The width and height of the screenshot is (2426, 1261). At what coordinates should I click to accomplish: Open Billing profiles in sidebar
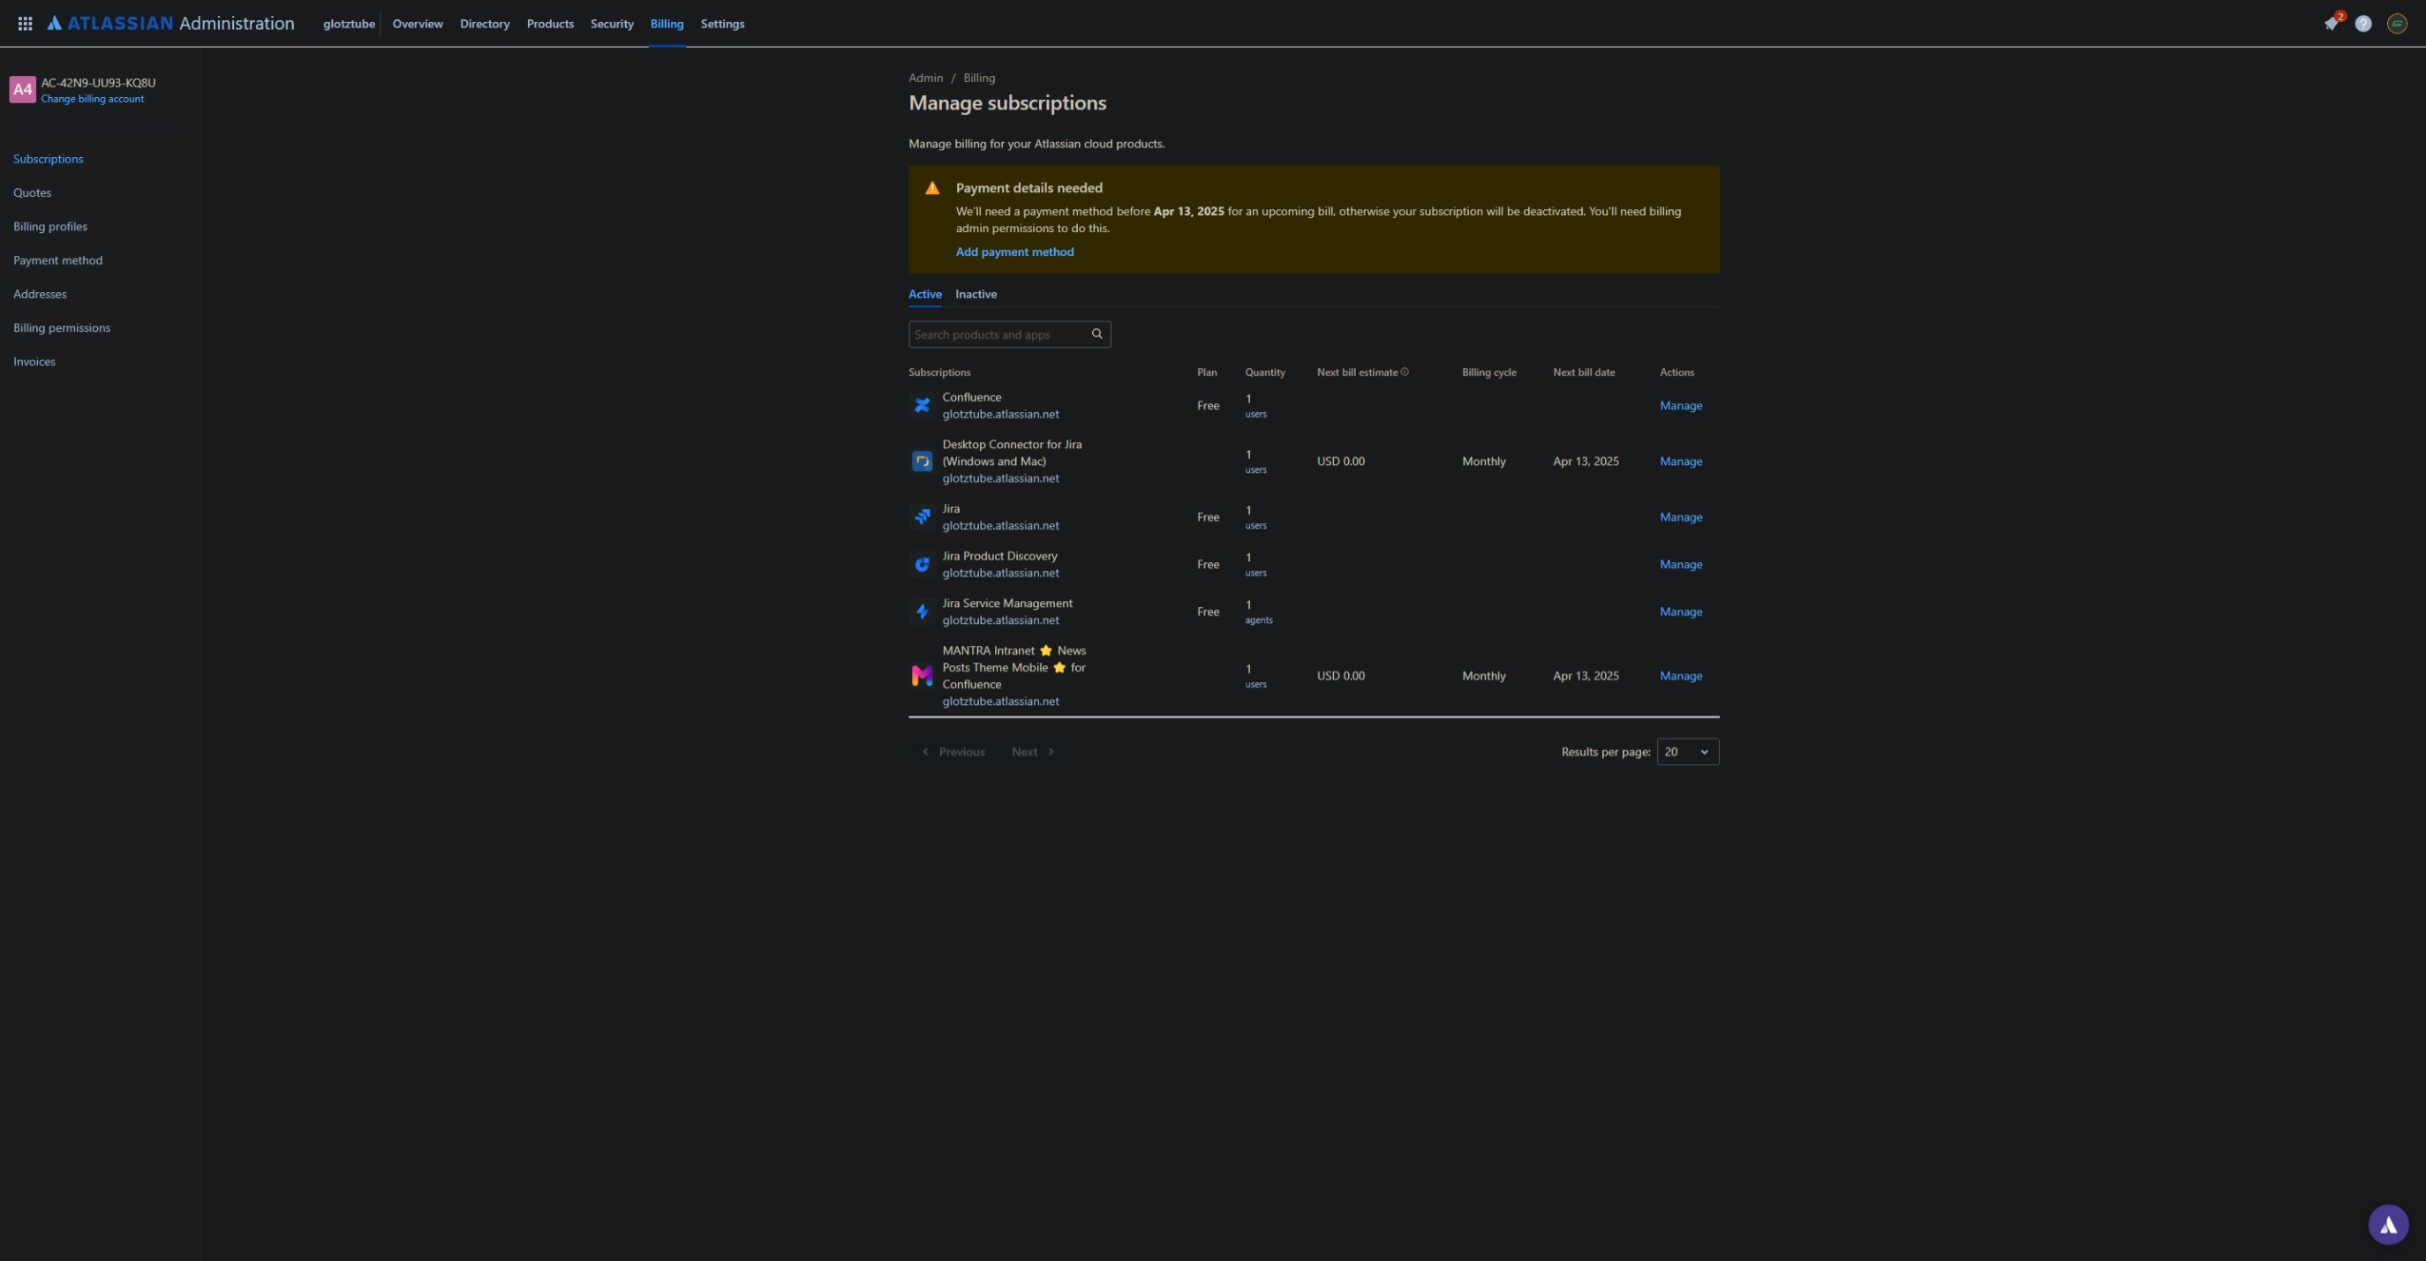tap(50, 227)
